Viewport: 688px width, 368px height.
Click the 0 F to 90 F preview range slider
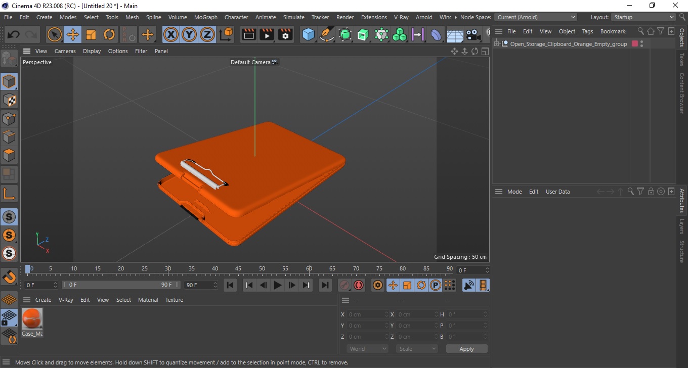(x=120, y=285)
